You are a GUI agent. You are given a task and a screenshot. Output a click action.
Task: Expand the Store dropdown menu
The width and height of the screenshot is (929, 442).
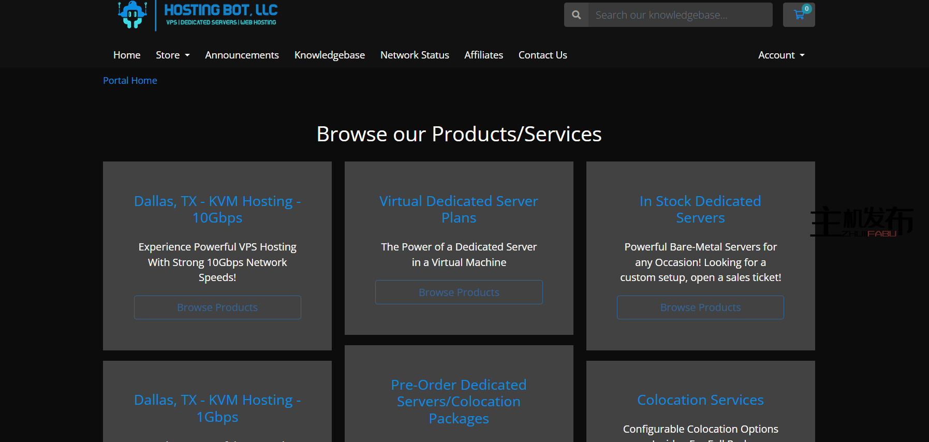(x=173, y=55)
